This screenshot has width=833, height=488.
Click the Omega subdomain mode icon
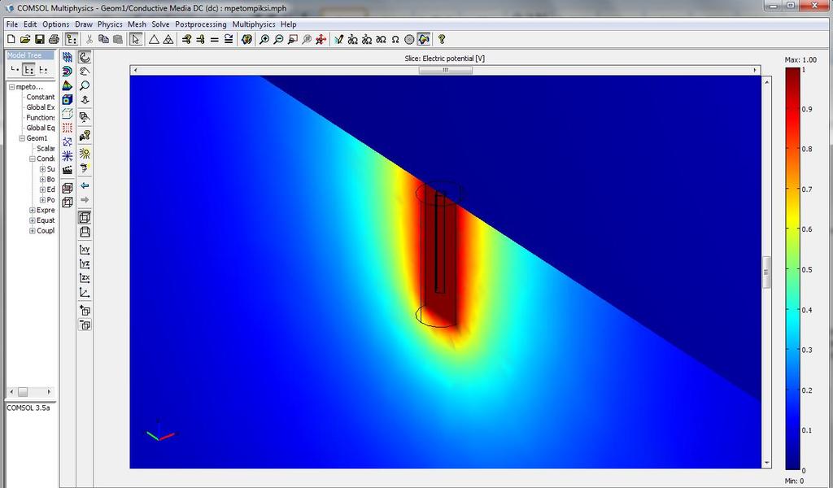(x=395, y=39)
